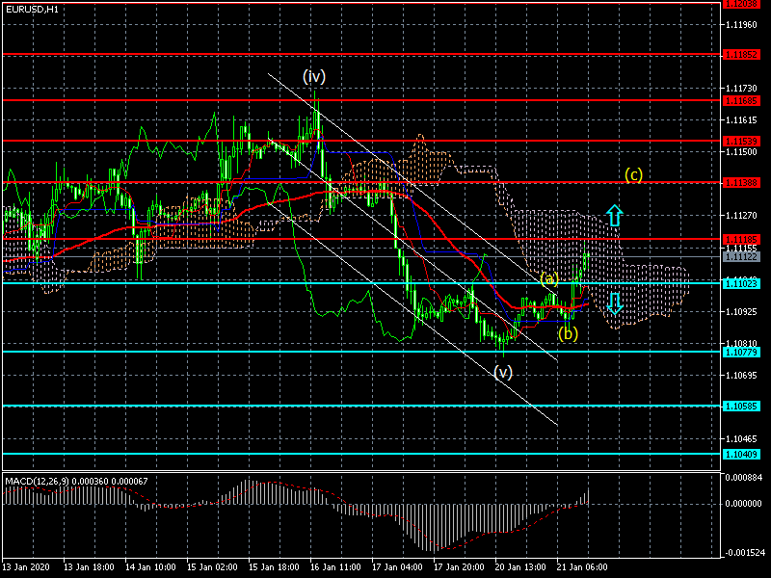Click the 1.11960 price scale value
This screenshot has height=578, width=771.
tap(741, 25)
